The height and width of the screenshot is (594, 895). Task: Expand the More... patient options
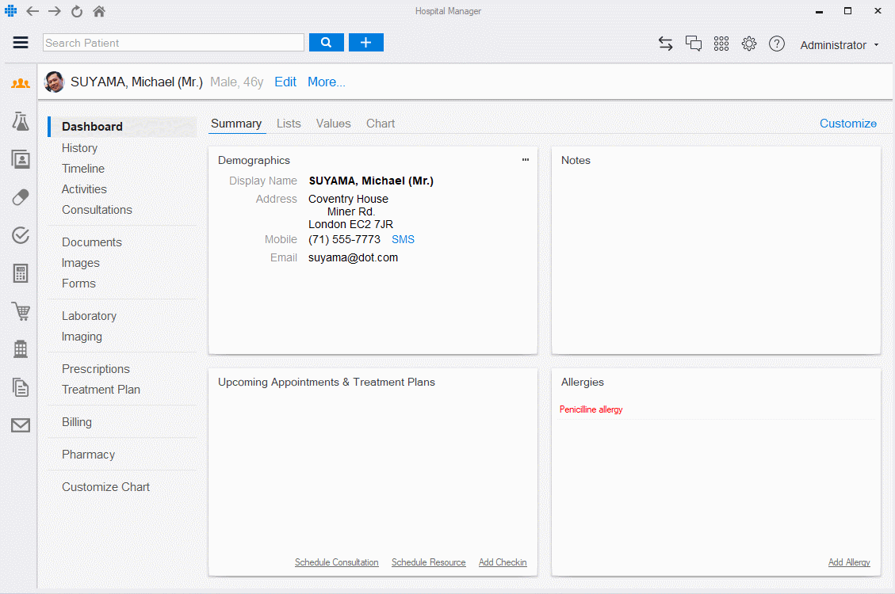point(326,82)
